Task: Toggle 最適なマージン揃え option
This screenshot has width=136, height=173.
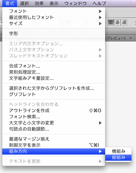Action: (x=54, y=139)
